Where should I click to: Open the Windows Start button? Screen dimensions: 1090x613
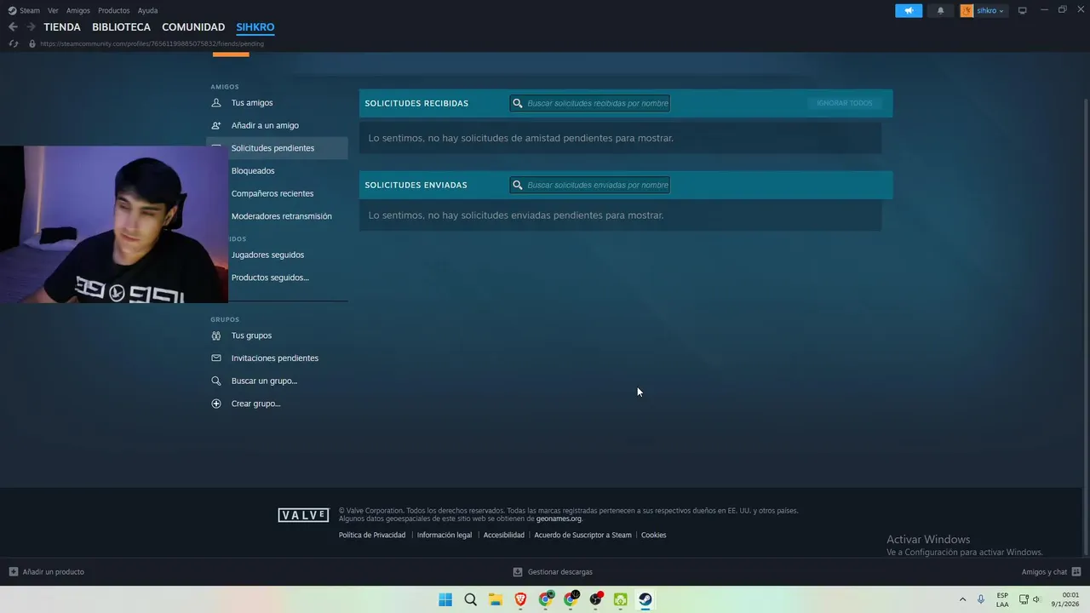445,599
